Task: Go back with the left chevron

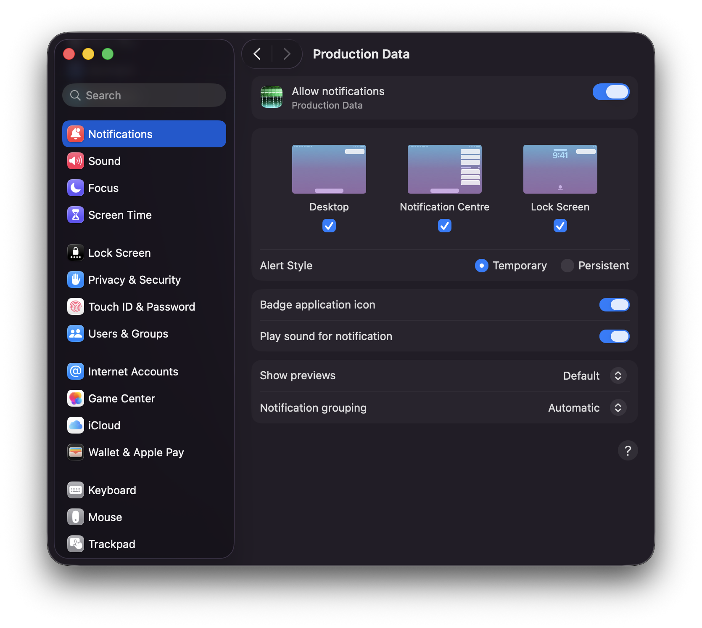Action: coord(257,54)
